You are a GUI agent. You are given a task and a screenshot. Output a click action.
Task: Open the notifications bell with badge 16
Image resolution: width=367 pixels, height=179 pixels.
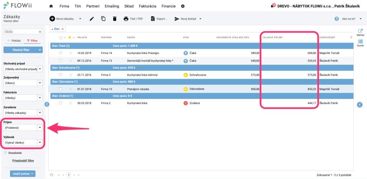pos(272,6)
